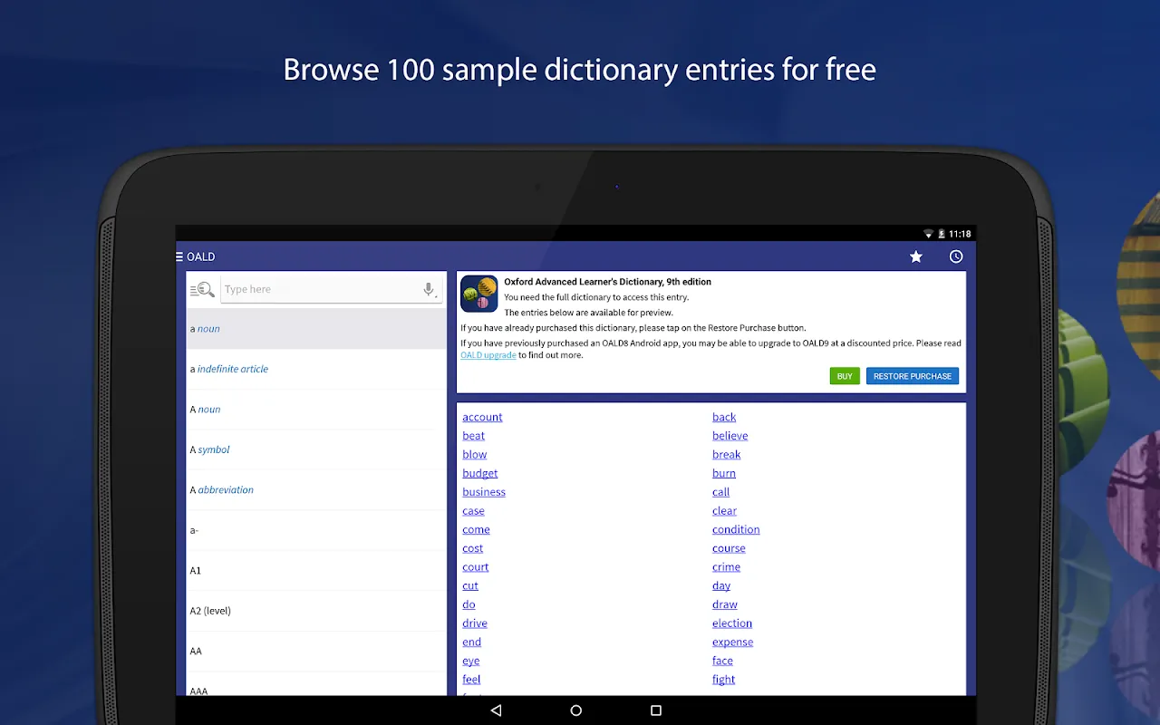Click the 11:18 clock in status bar

click(x=961, y=234)
